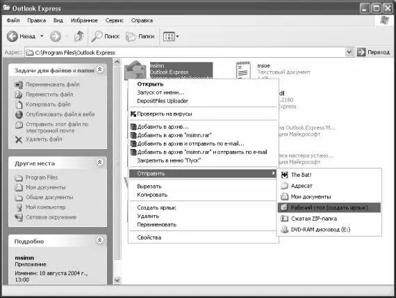
Task: Click the sidebar scrollbar up arrow
Action: 117,62
